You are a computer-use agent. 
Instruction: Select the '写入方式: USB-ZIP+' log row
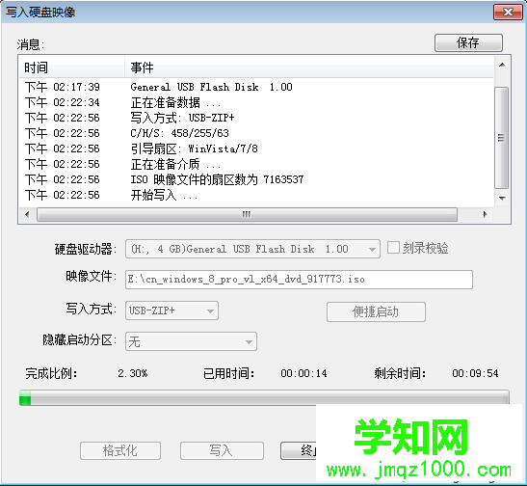click(256, 118)
